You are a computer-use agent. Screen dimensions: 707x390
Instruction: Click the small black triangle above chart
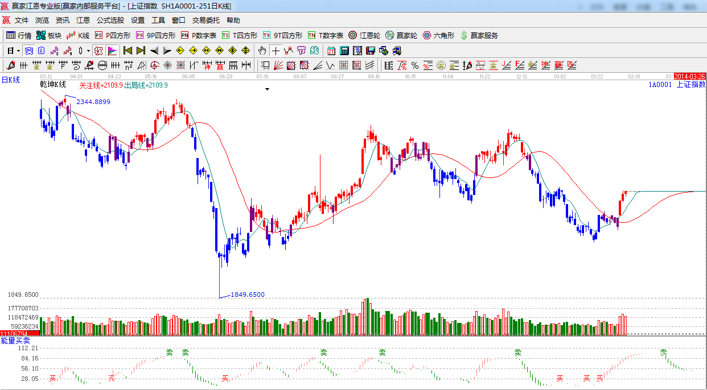pos(267,89)
